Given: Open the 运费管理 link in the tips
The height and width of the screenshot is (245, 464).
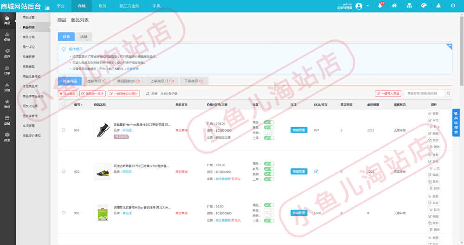Looking at the screenshot, I should (x=133, y=69).
